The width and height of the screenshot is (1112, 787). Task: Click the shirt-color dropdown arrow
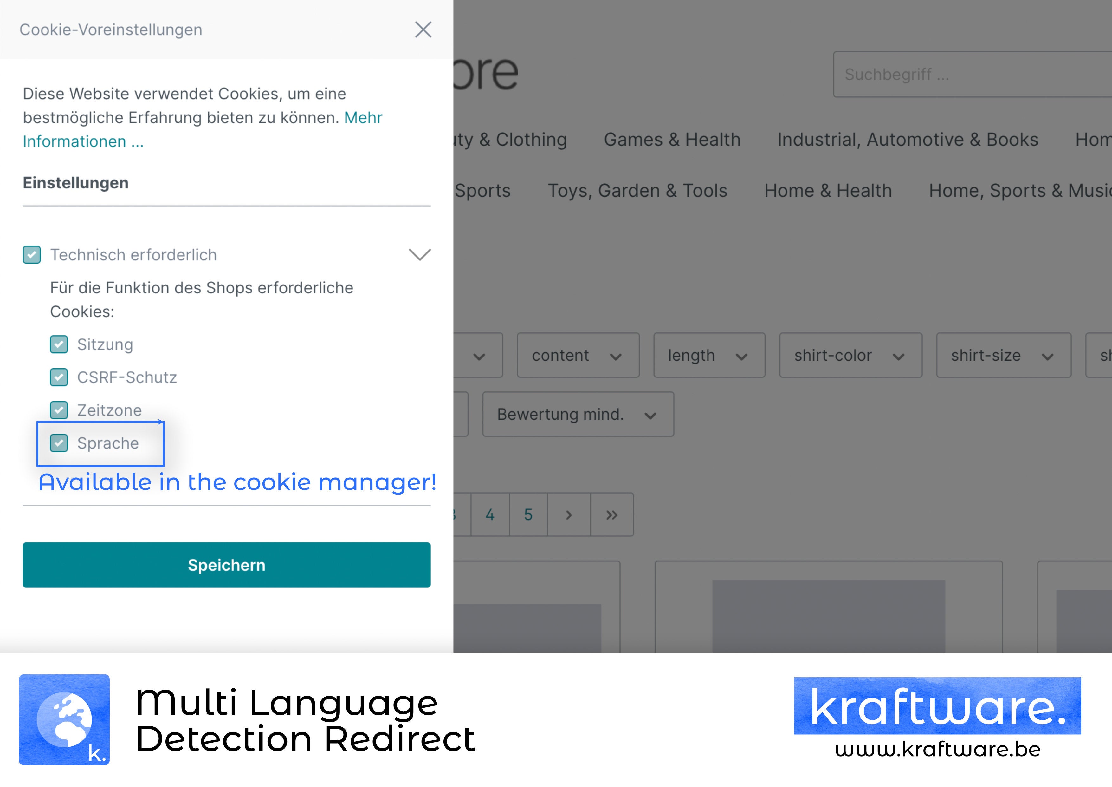point(899,356)
